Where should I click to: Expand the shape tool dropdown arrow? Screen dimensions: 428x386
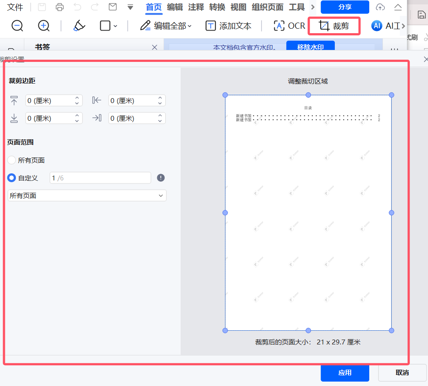[115, 26]
